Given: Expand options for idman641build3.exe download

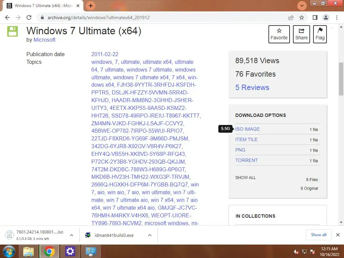Looking at the screenshot, I should (150, 235).
